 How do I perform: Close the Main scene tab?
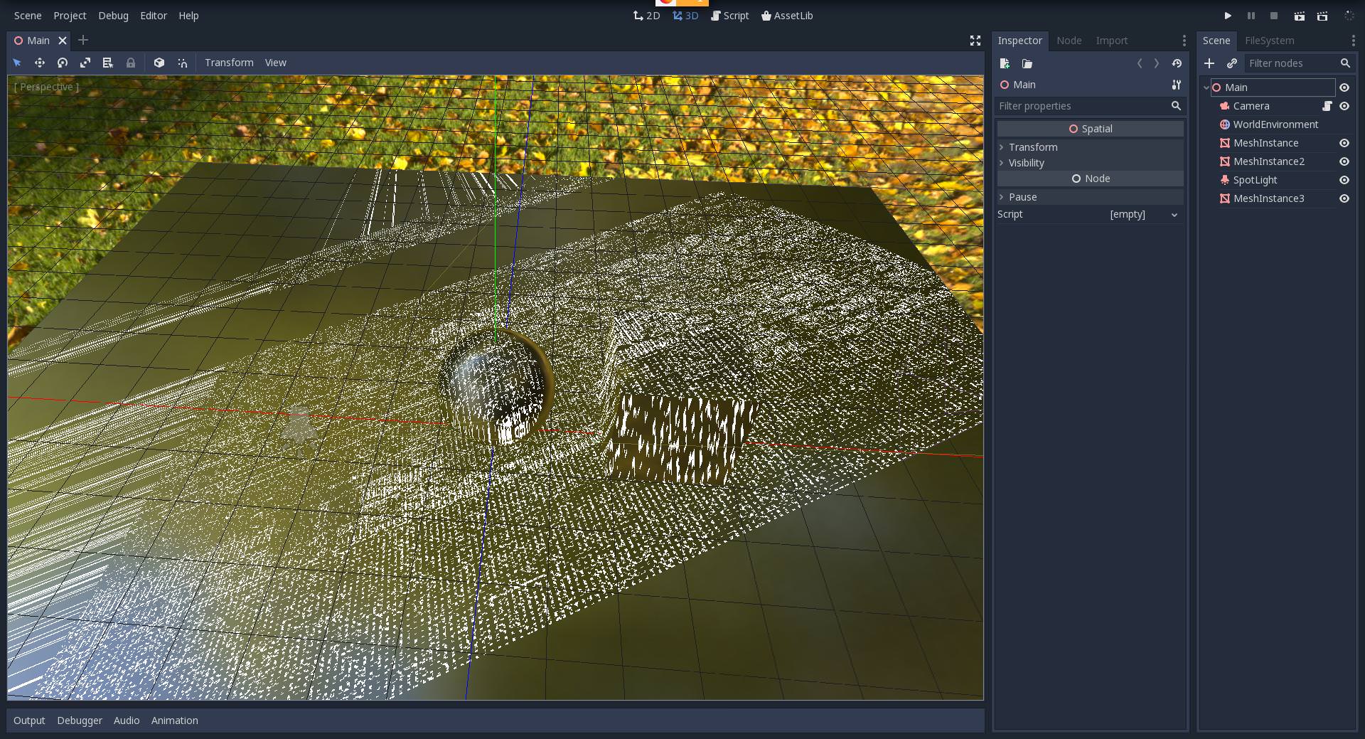[63, 41]
